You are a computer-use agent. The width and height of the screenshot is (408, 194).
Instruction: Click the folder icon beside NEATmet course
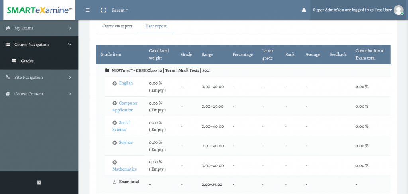[107, 70]
